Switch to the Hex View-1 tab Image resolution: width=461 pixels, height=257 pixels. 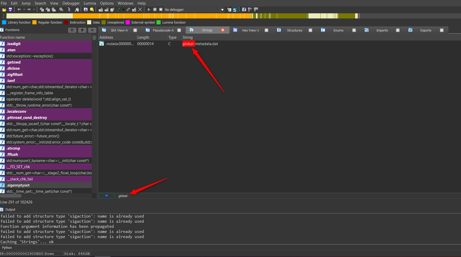click(x=251, y=30)
